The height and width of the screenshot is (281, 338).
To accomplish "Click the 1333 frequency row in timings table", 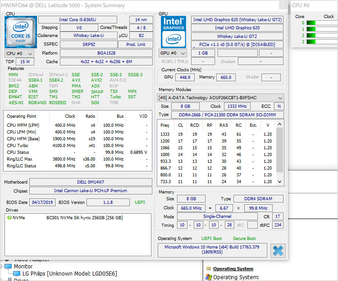I will 217,134.
